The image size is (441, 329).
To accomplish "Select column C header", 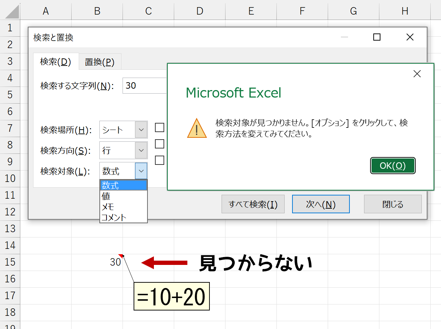I will click(148, 11).
